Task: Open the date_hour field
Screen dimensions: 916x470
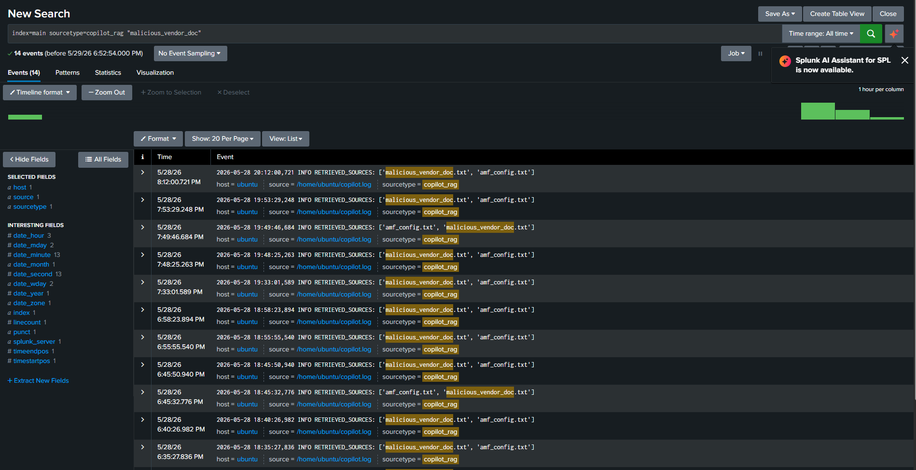Action: [x=28, y=236]
